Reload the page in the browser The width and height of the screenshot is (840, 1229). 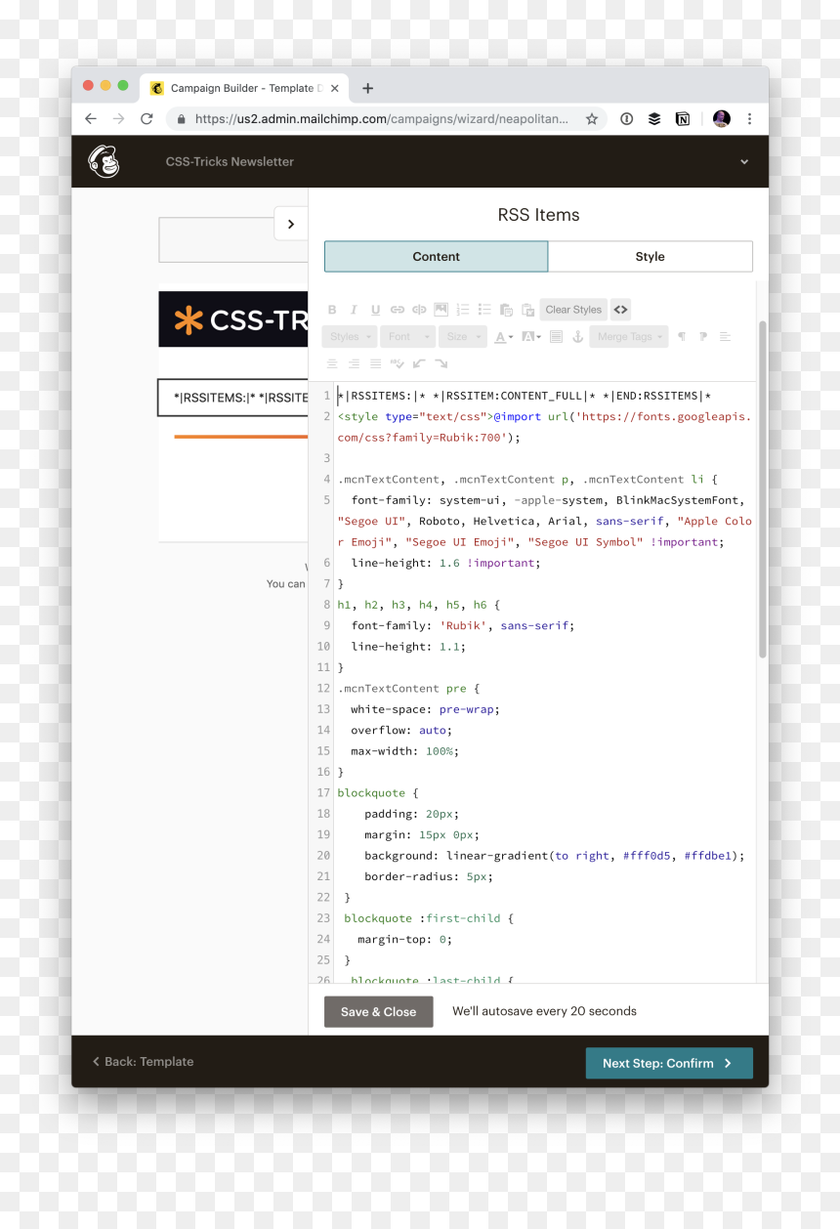pos(147,119)
